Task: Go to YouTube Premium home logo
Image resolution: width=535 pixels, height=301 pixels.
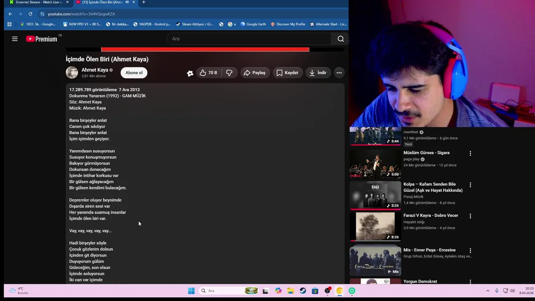Action: pyautogui.click(x=41, y=39)
